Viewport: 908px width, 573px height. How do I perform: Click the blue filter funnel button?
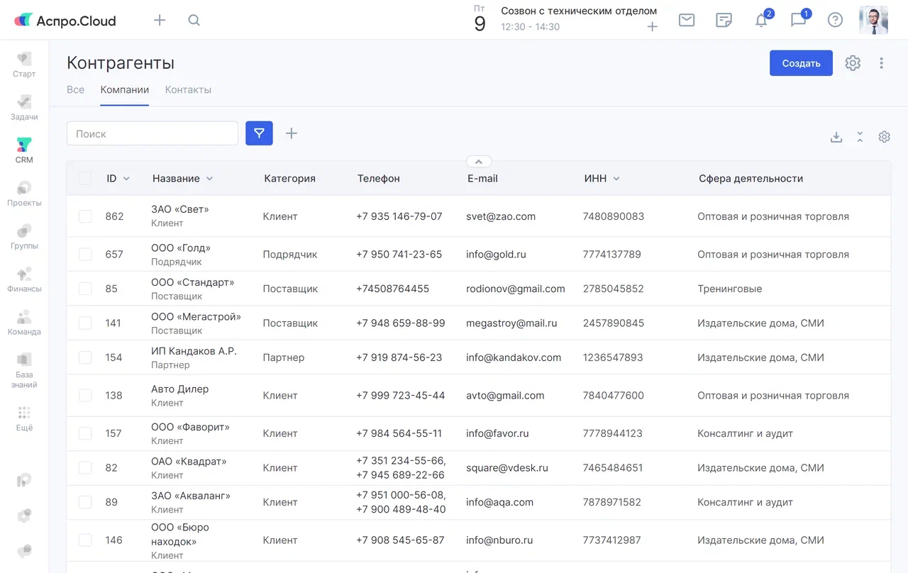pos(259,133)
